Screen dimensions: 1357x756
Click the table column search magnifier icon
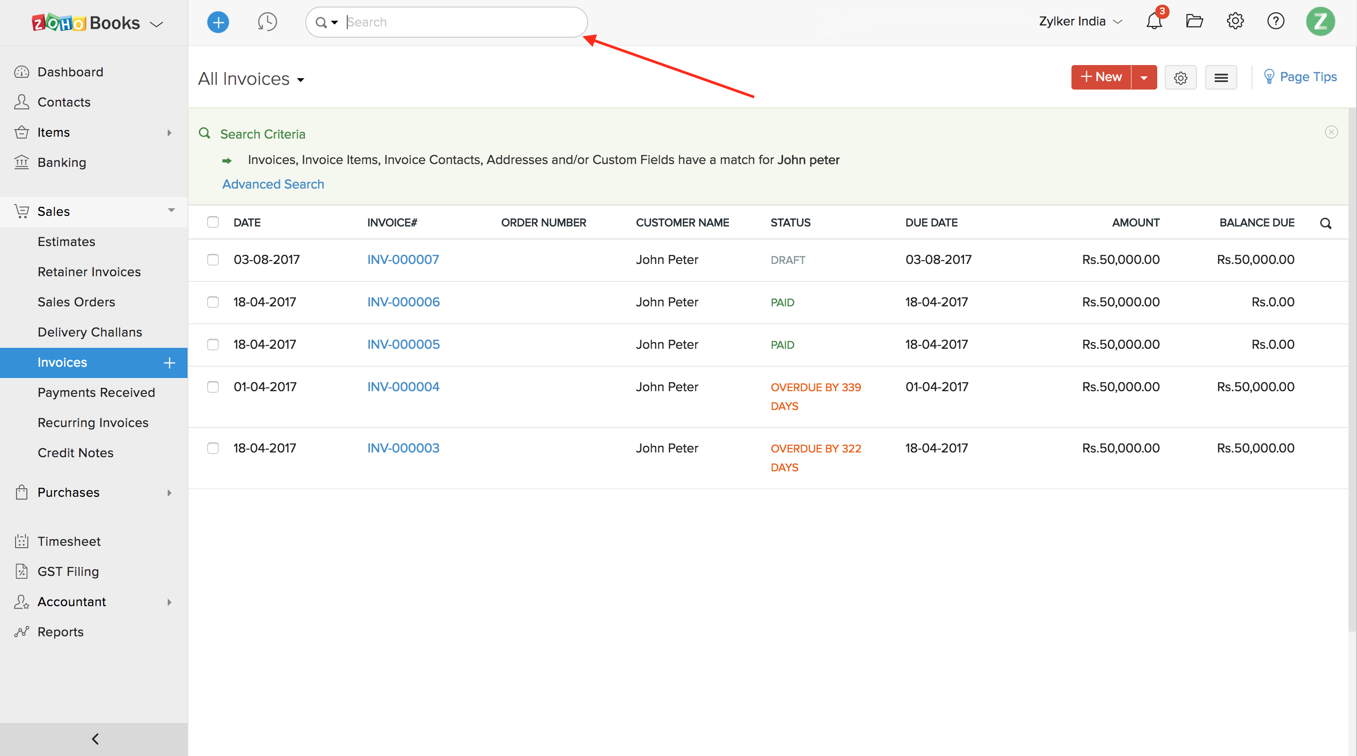pos(1325,223)
